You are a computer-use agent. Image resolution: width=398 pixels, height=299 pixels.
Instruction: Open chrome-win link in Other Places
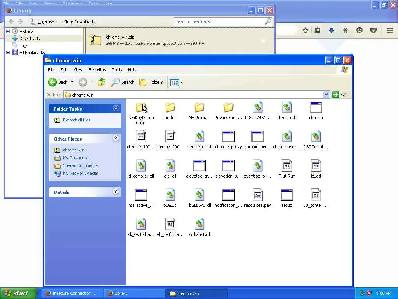[x=73, y=150]
